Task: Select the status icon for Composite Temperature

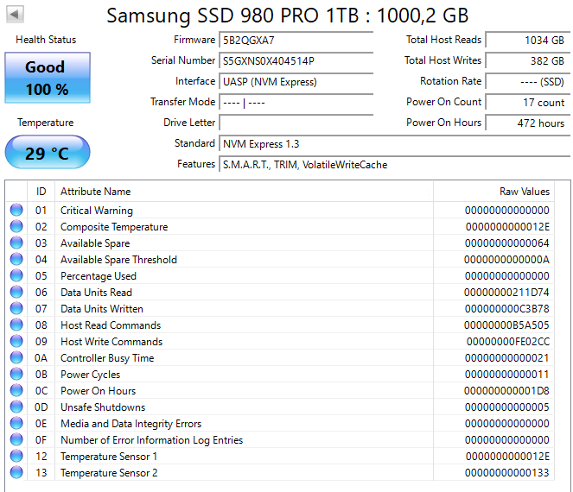Action: (x=16, y=226)
